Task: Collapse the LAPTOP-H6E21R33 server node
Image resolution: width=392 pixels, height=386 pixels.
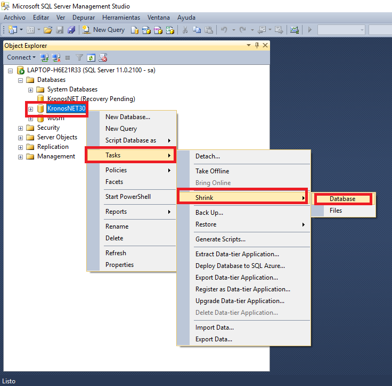Action: point(10,71)
